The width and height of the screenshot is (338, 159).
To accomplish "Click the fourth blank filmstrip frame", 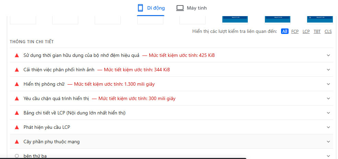I will tap(150, 20).
